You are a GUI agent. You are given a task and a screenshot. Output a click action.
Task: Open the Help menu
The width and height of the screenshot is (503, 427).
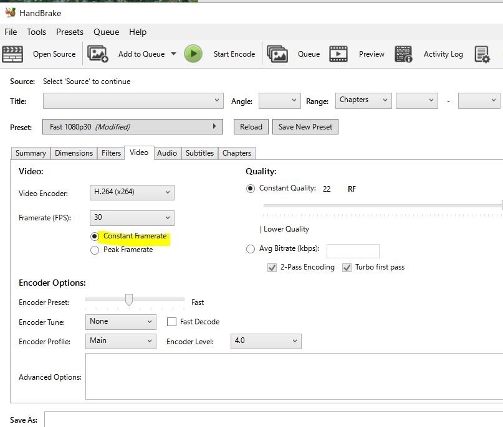click(138, 32)
